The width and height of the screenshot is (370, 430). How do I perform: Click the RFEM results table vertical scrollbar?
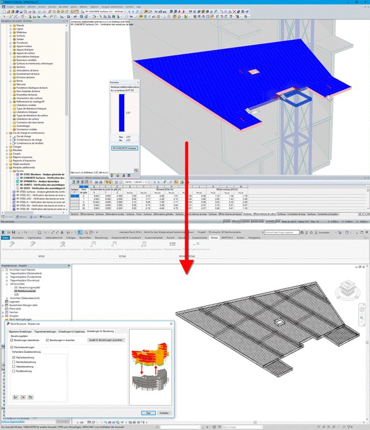(368, 190)
